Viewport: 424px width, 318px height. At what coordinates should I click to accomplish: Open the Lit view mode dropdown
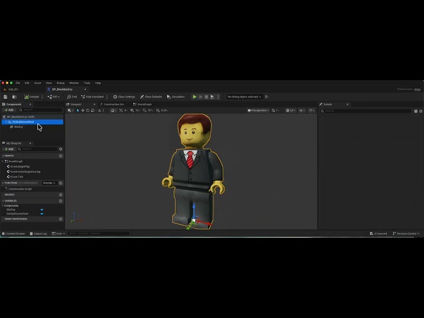point(291,111)
